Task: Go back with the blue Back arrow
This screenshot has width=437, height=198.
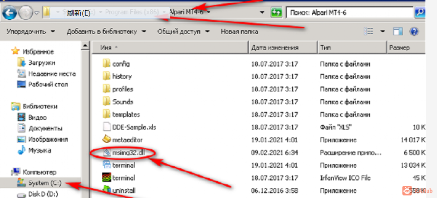Action: coord(9,13)
